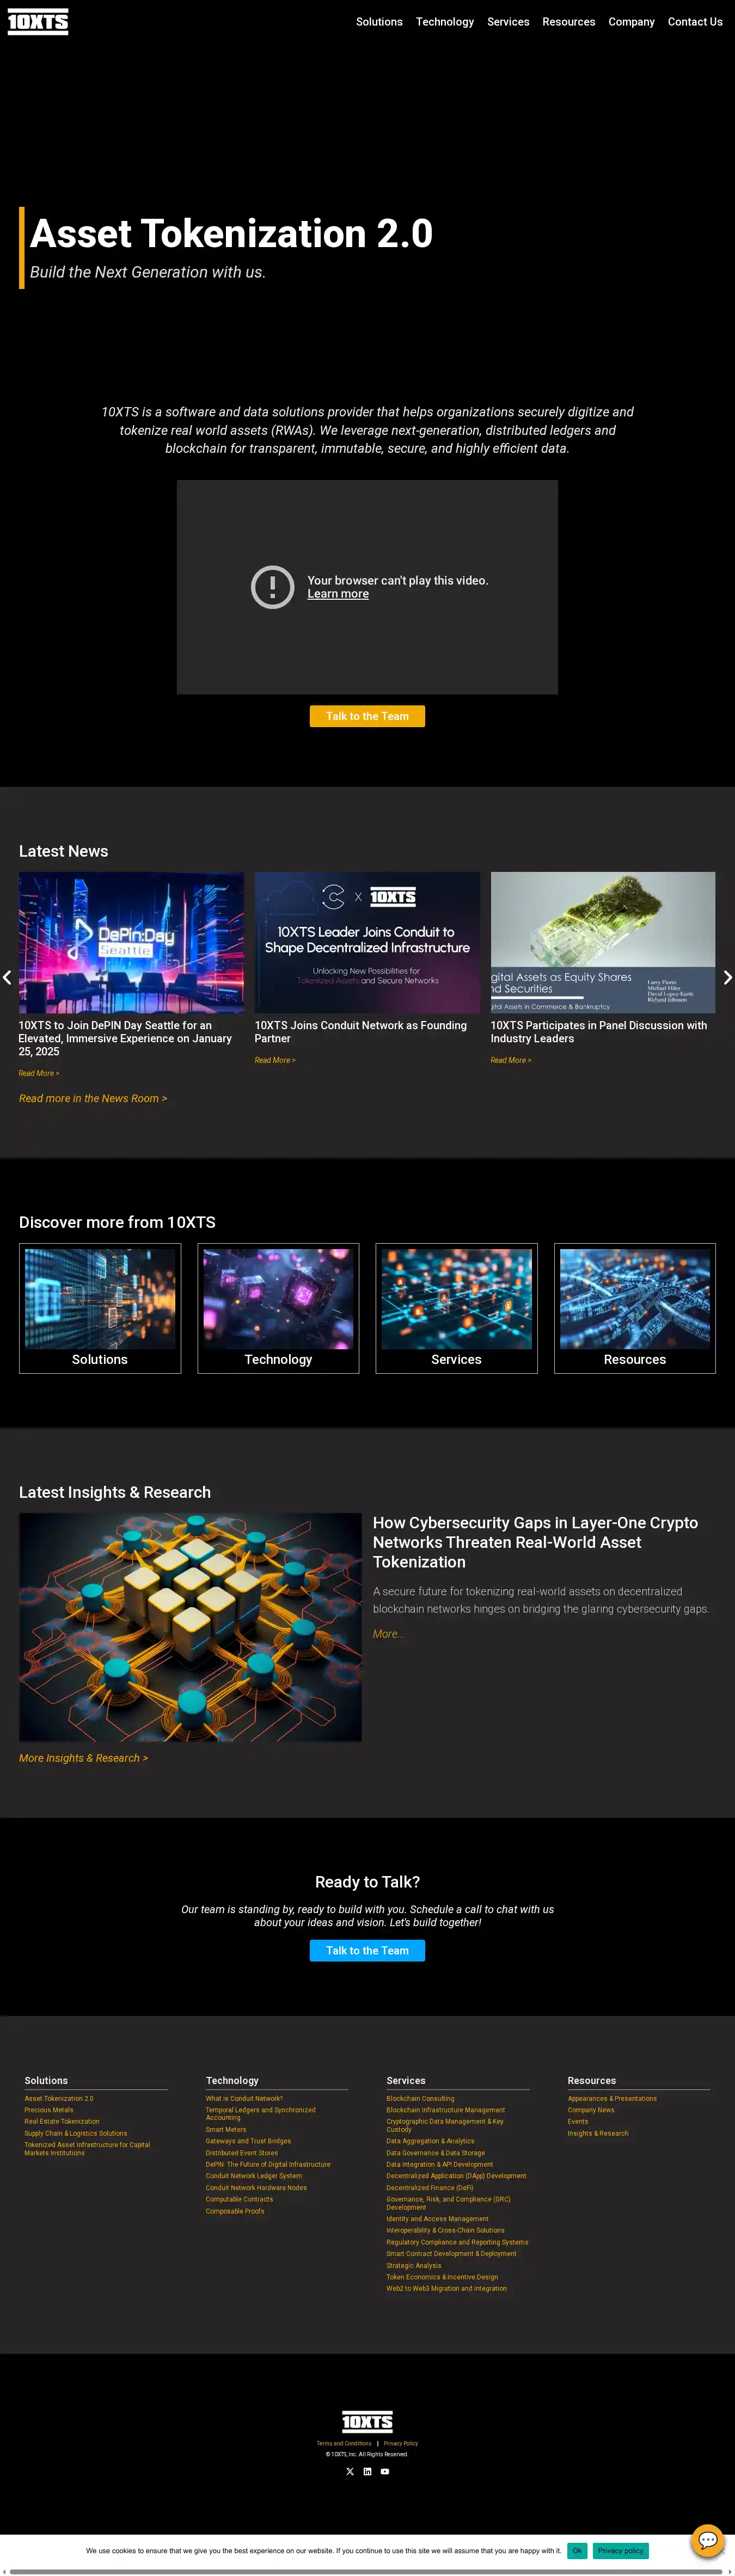Accept cookies with the Ok button

point(577,2550)
